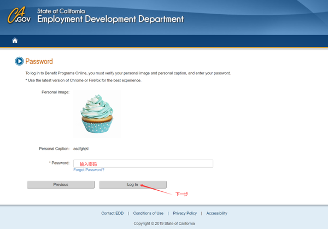Select the Personal Image: label
Image resolution: width=328 pixels, height=229 pixels.
coord(55,92)
